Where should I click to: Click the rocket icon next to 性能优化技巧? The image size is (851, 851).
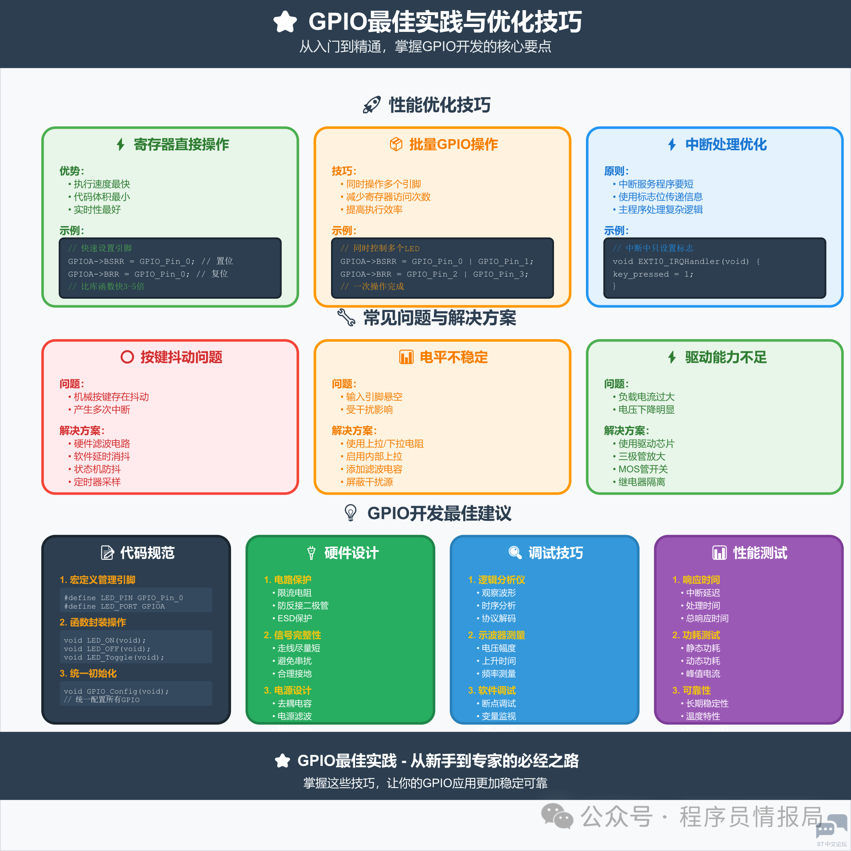371,105
